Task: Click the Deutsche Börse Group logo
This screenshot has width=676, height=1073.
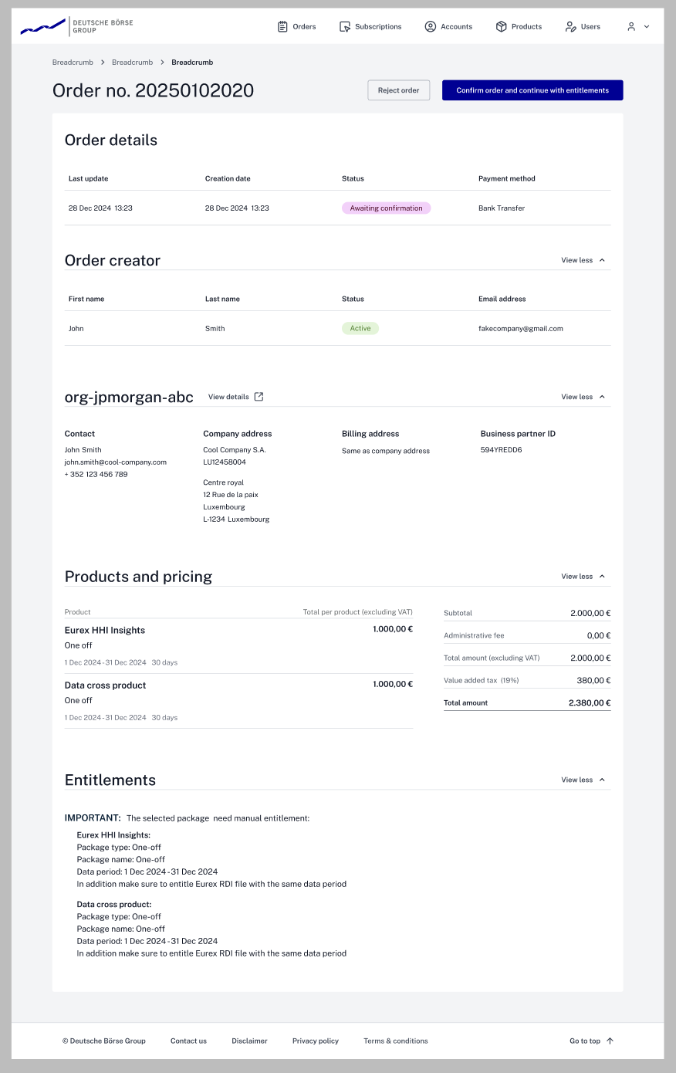Action: [x=75, y=25]
